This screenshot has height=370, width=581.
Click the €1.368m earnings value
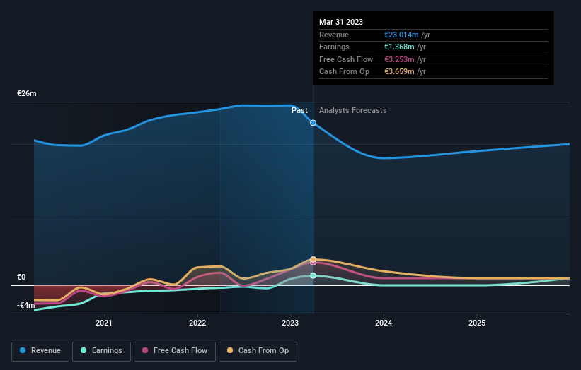(399, 47)
